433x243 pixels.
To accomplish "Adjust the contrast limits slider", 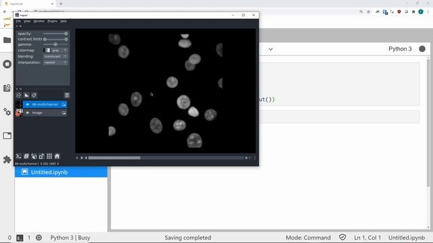I will click(55, 39).
